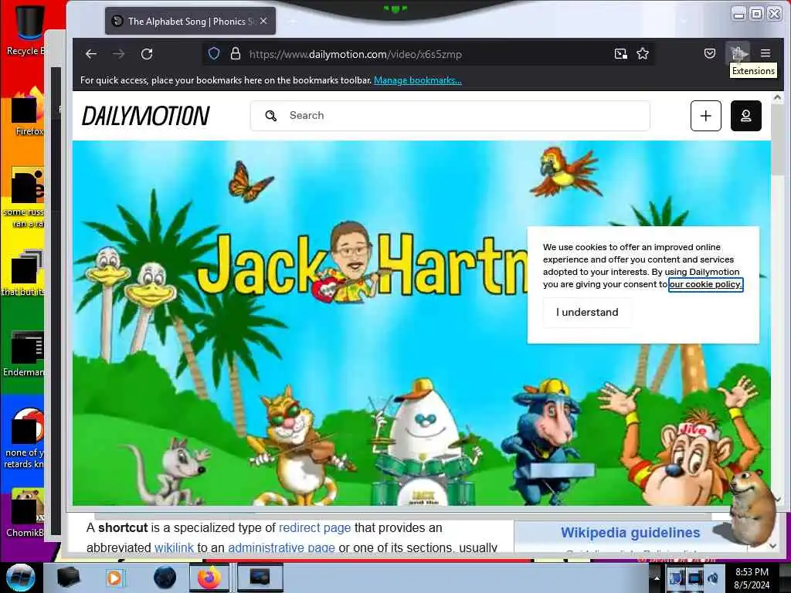Open Windows Media Player from taskbar
The image size is (791, 593).
[x=115, y=578]
